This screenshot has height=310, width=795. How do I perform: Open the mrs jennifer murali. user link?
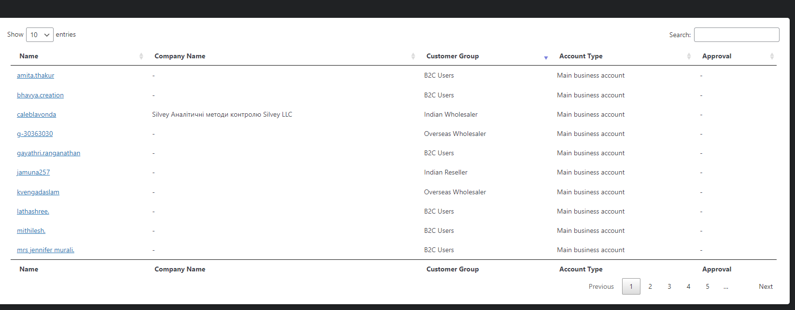pos(45,250)
